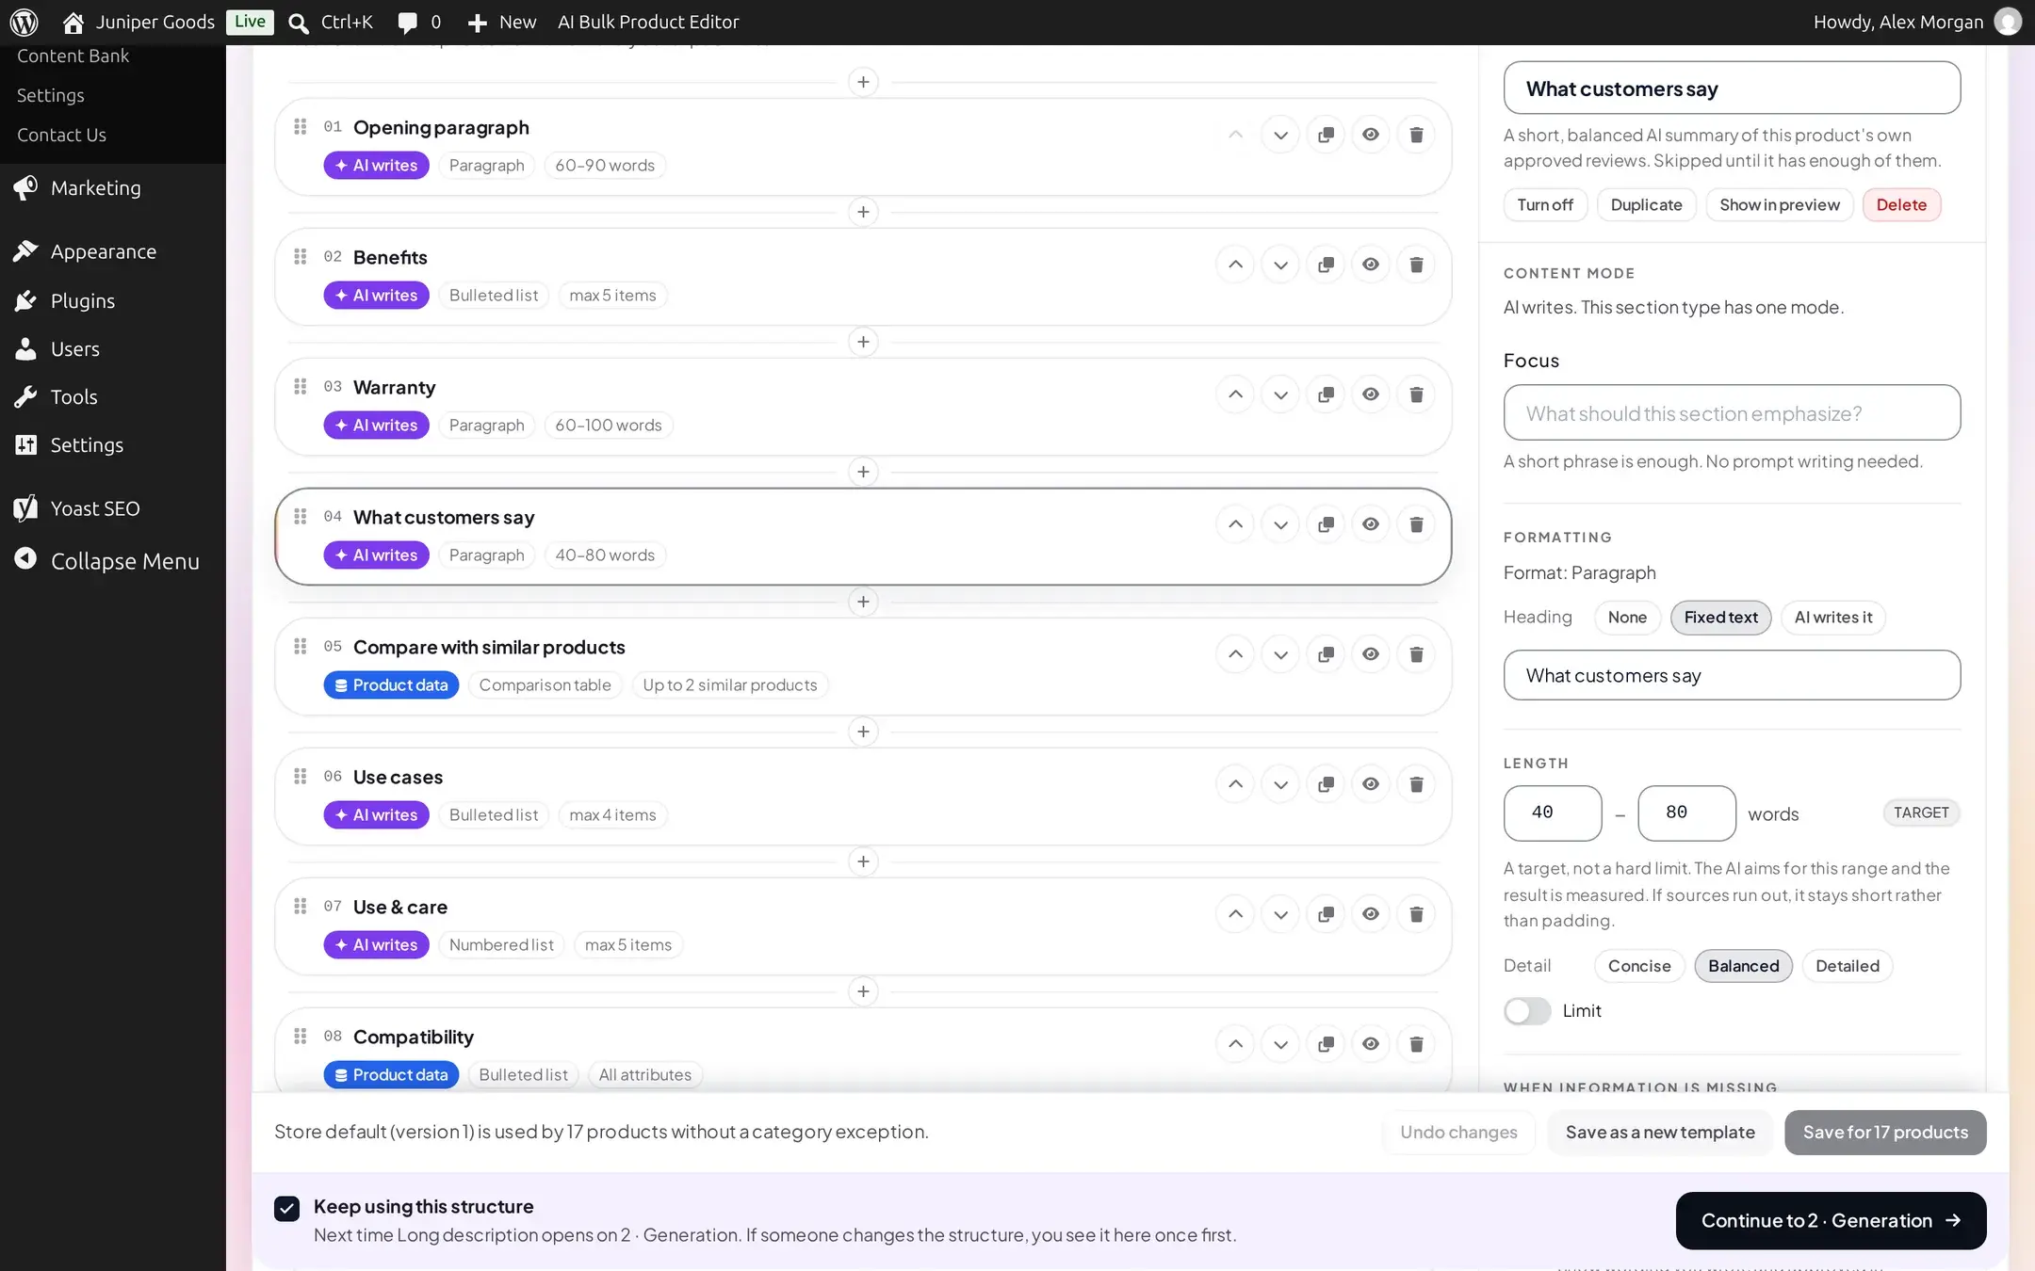Image resolution: width=2035 pixels, height=1271 pixels.
Task: Toggle visibility of the Benefits section
Action: [x=1371, y=265]
